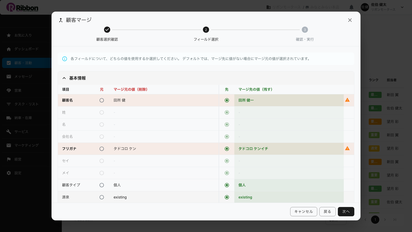Image resolution: width=412 pixels, height=232 pixels.
Task: Select destination radio for 源泉 existing
Action: click(x=227, y=197)
